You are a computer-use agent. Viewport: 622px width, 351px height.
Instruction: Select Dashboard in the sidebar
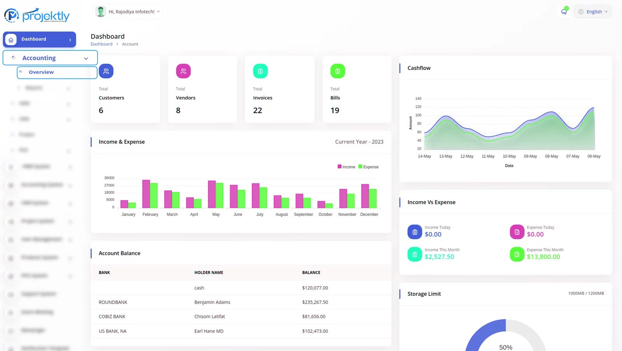[39, 39]
